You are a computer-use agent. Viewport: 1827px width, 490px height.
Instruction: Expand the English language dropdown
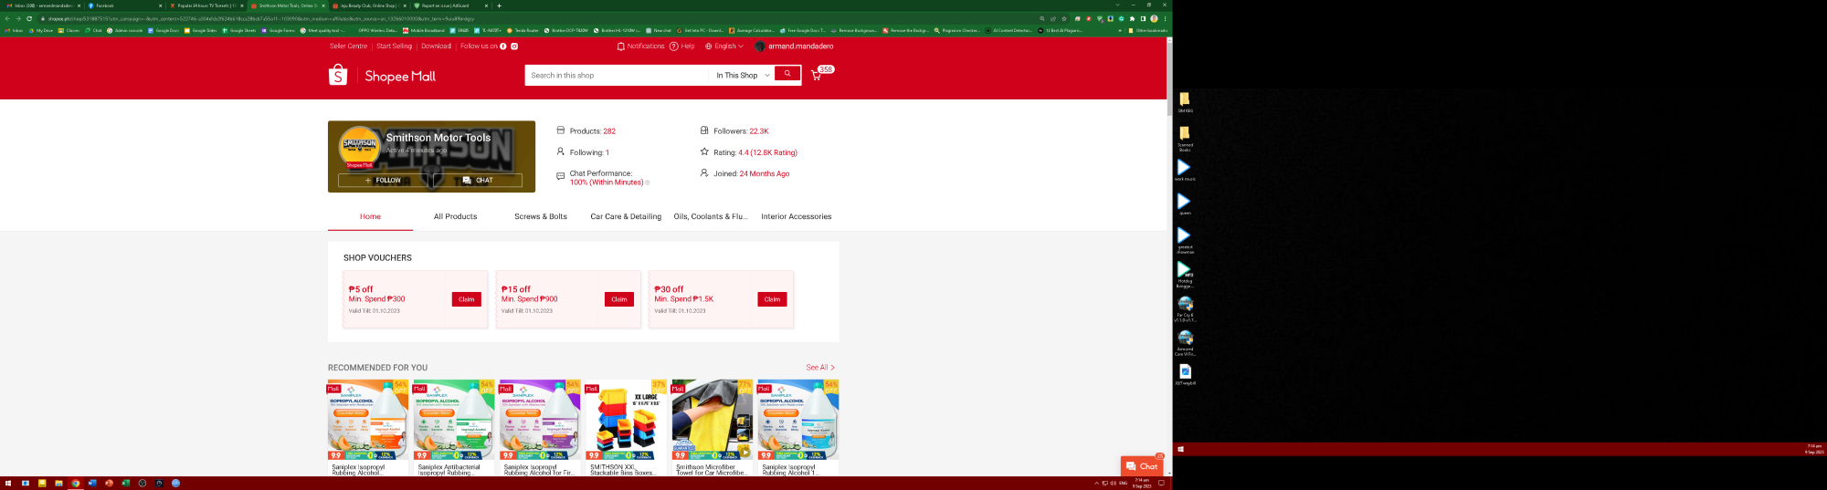[724, 46]
